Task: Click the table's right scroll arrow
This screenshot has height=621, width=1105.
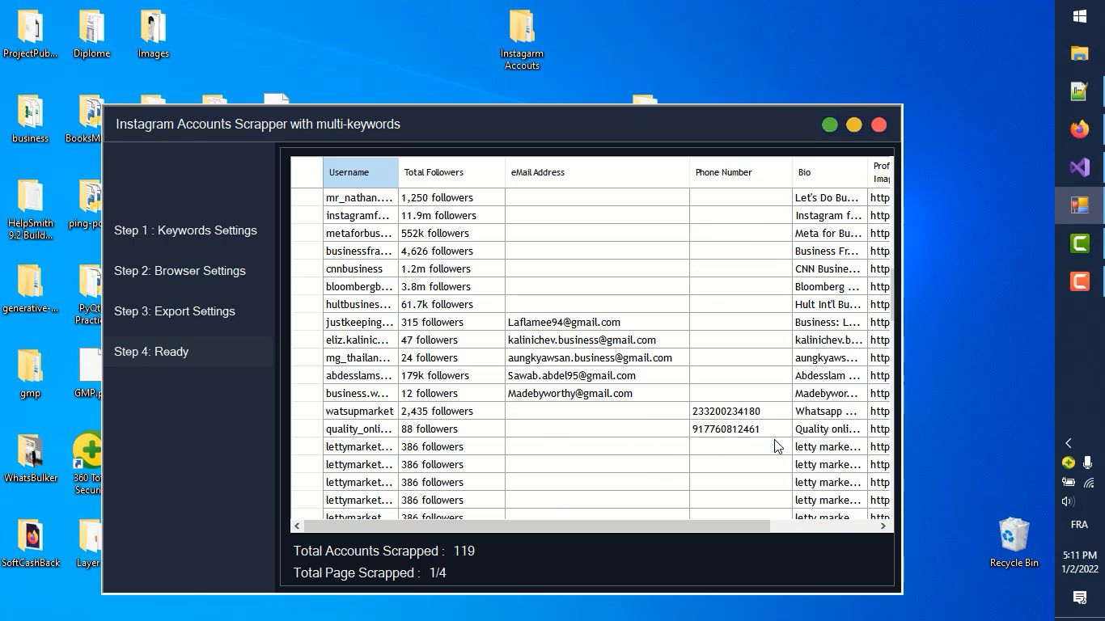Action: 883,526
